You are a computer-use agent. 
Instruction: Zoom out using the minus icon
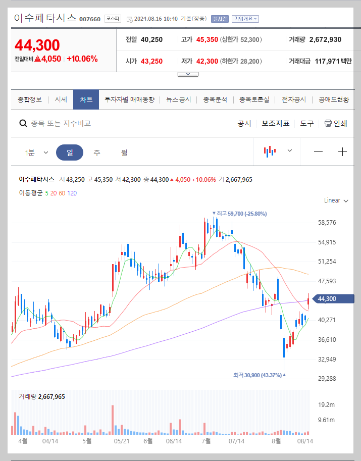coord(318,151)
